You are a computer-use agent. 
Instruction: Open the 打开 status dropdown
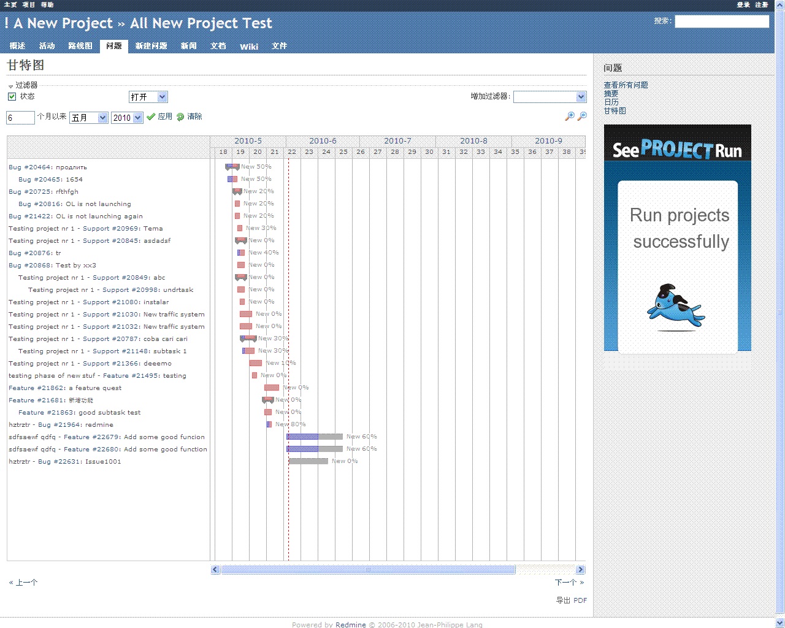[x=148, y=96]
